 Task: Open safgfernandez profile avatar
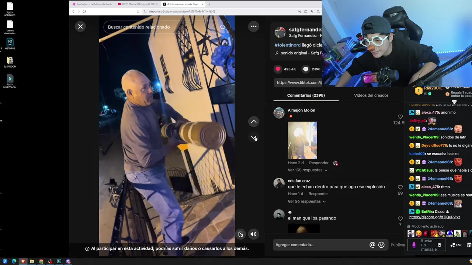[280, 32]
